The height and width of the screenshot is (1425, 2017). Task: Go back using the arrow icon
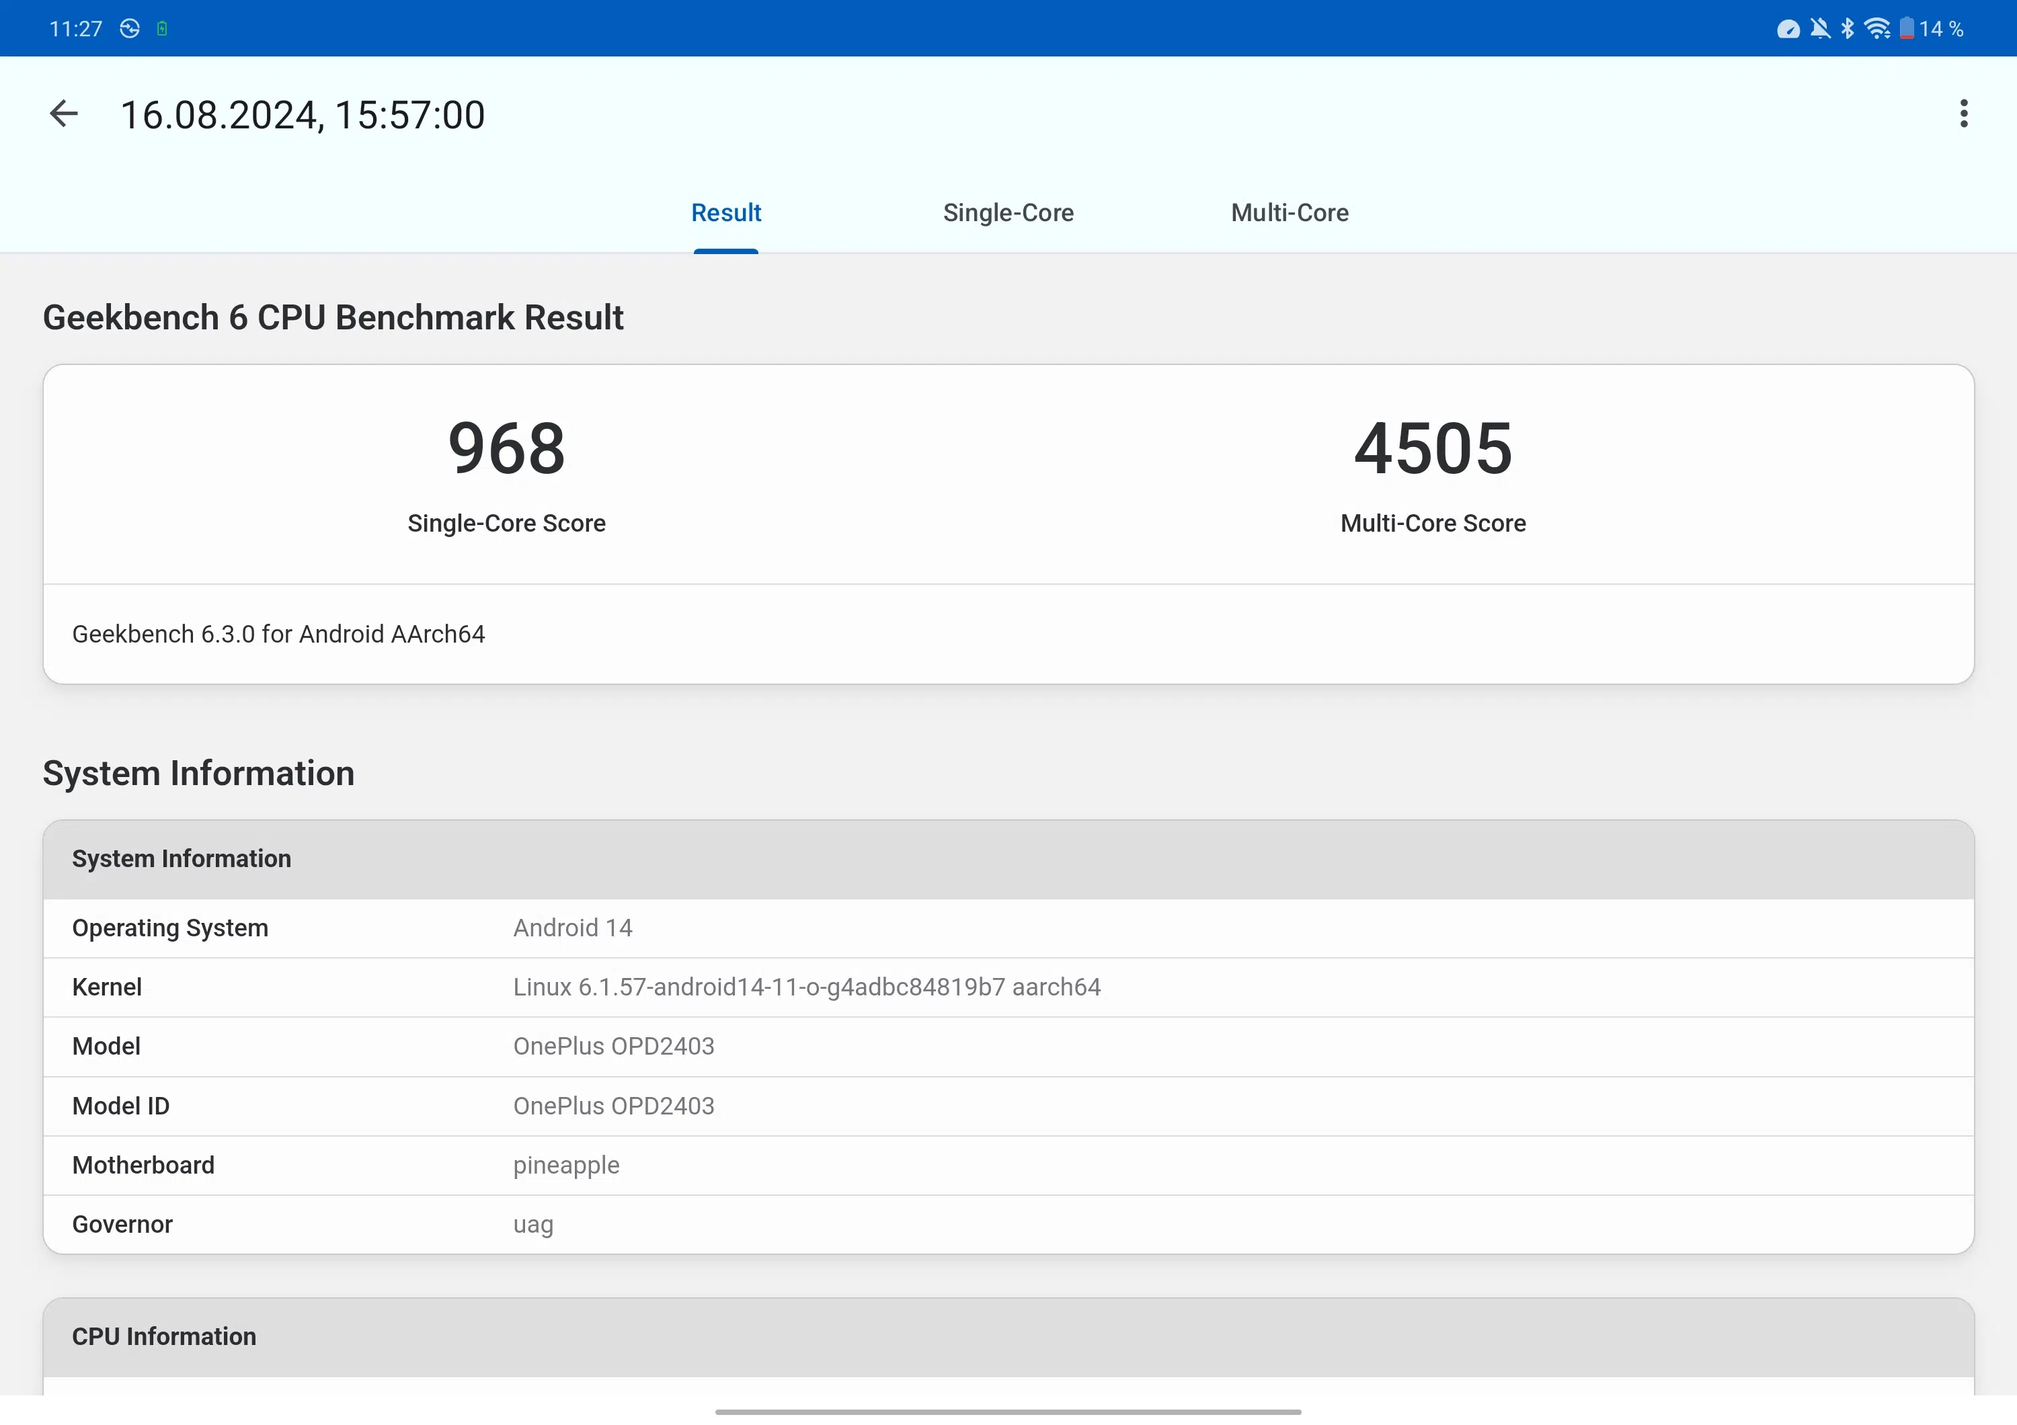click(x=63, y=114)
